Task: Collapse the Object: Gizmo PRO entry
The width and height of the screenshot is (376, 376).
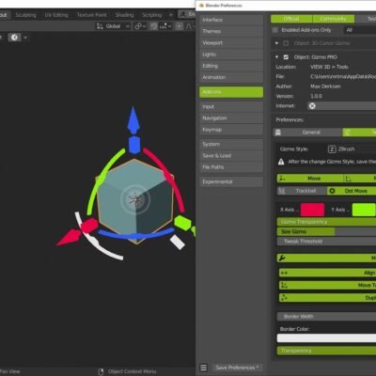Action: click(x=276, y=57)
